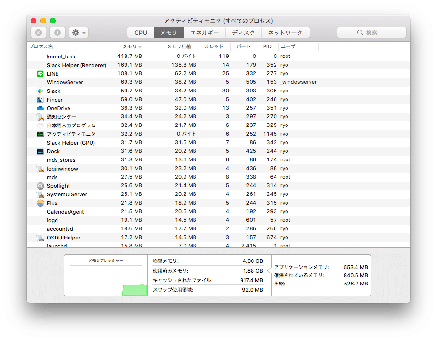Select the Slack Helper (GPU) row

tap(218, 143)
